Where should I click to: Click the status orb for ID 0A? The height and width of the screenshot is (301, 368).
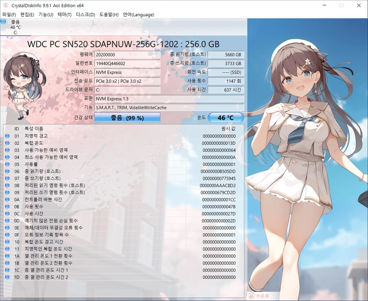click(x=7, y=199)
